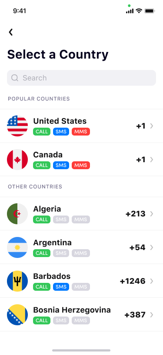Open Barbados with the chevron arrow
163x355 pixels.
[152, 281]
